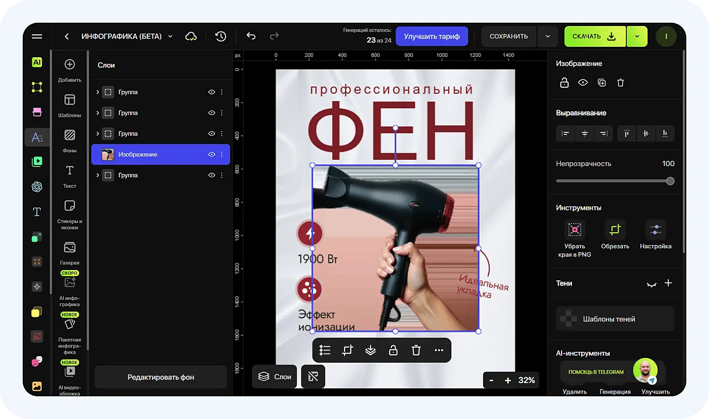Toggle visibility of first Группа layer

coord(211,92)
